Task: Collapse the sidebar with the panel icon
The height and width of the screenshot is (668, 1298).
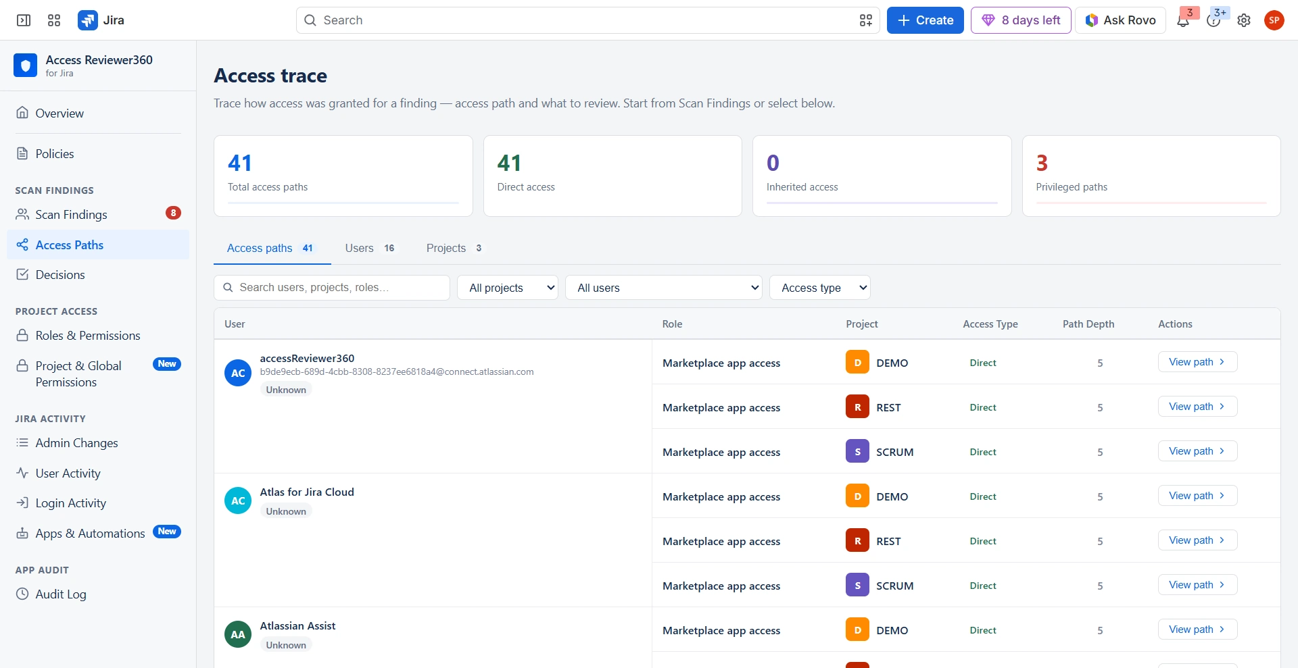Action: pos(24,20)
